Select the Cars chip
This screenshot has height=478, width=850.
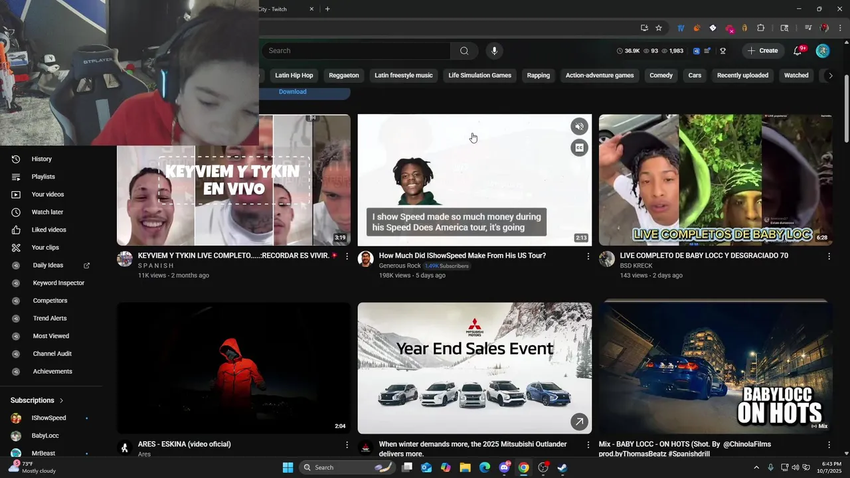click(695, 76)
